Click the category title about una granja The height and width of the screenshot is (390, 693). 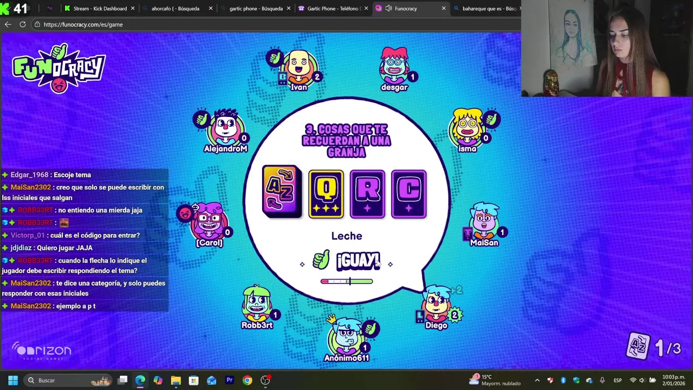click(x=346, y=141)
